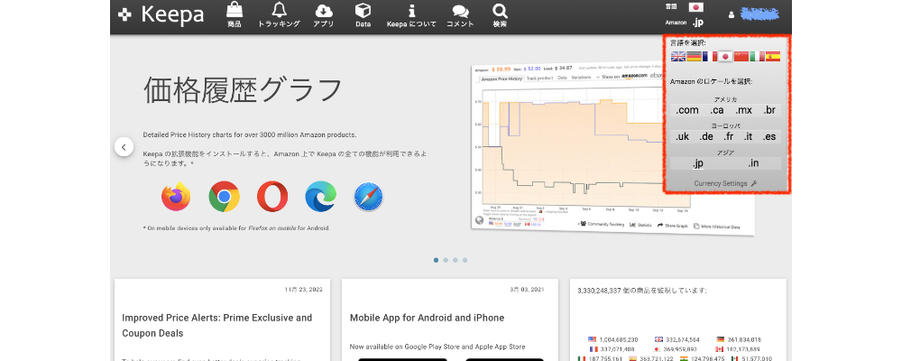The height and width of the screenshot is (361, 902).
Task: Go to previous slide with left arrow
Action: 124,147
